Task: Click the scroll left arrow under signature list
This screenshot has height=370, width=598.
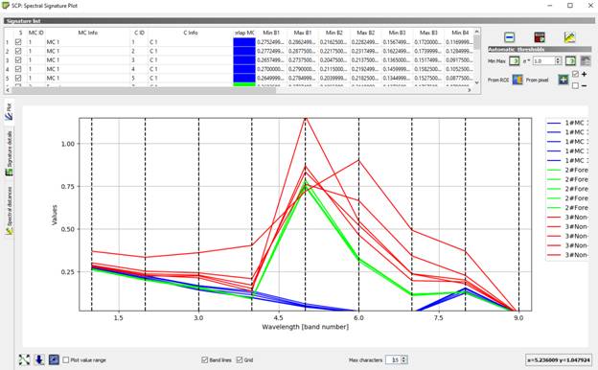Action: click(9, 90)
